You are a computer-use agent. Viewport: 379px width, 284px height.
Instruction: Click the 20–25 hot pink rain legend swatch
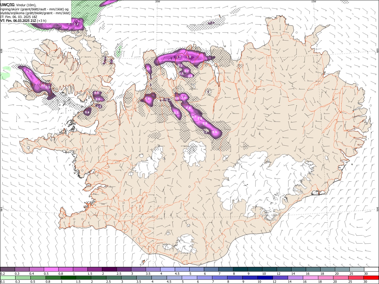(341, 277)
